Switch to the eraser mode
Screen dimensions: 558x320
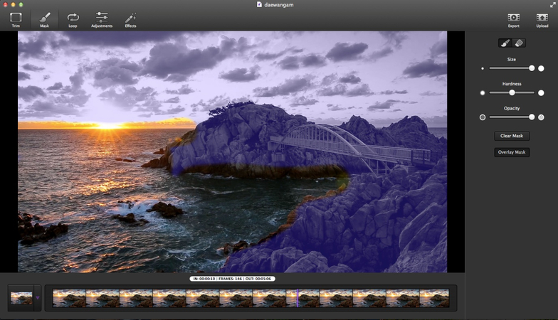[519, 43]
